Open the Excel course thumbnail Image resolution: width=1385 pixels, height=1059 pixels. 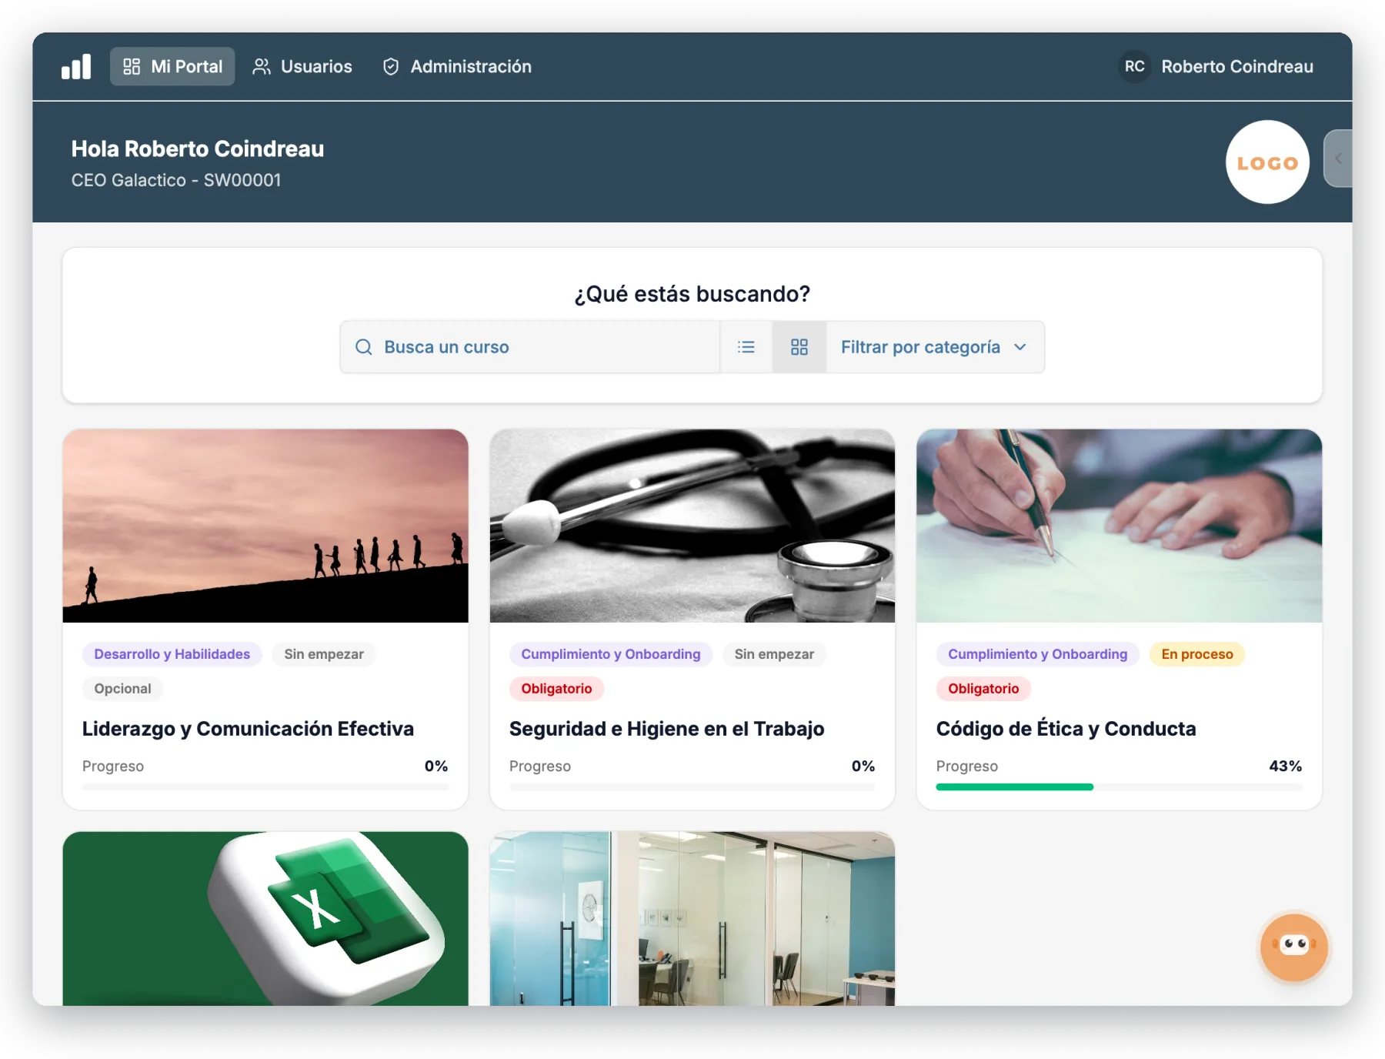(265, 918)
